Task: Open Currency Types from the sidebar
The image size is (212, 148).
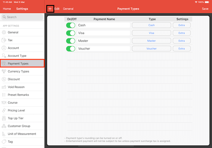Action: [18, 71]
